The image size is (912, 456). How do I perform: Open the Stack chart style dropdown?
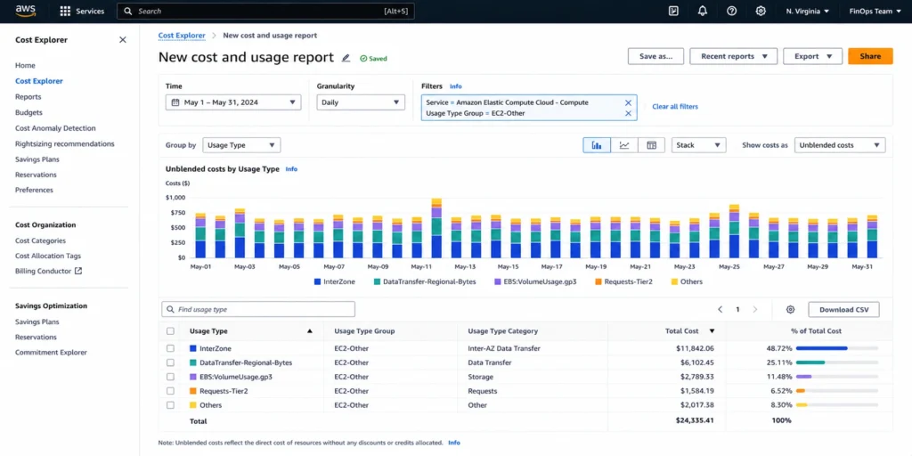(x=698, y=145)
